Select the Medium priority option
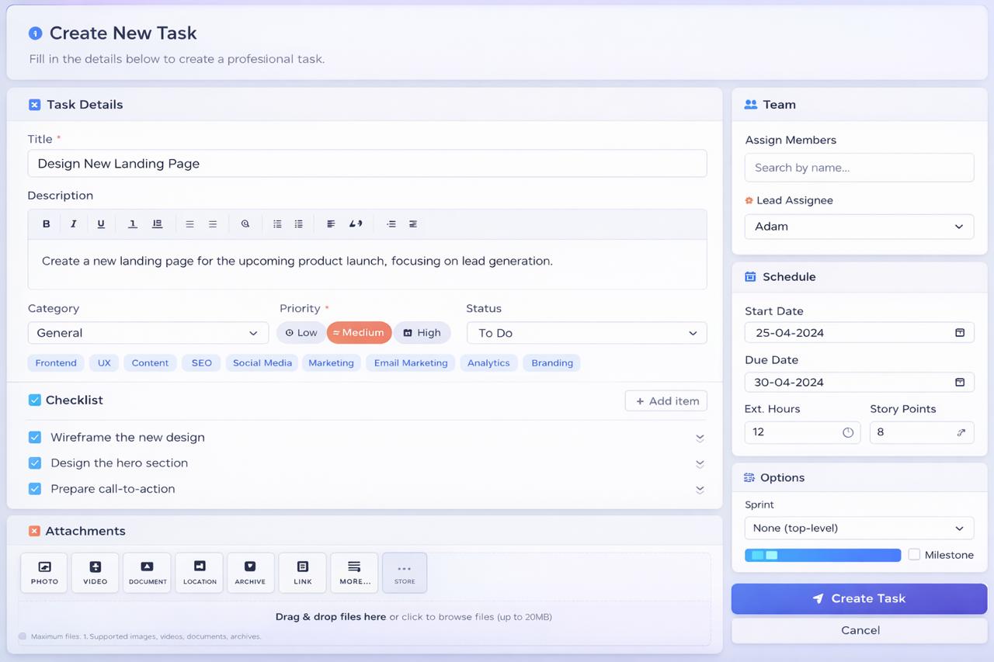994x662 pixels. (x=359, y=332)
